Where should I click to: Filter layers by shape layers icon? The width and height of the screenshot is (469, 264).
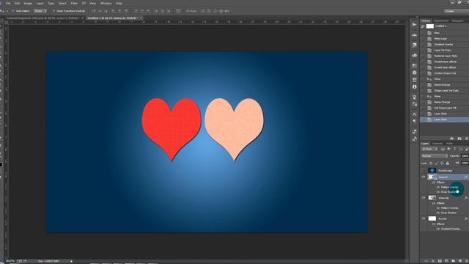click(461, 149)
